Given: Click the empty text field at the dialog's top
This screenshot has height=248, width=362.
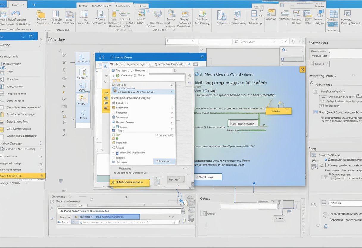Looking at the screenshot, I should point(160,71).
